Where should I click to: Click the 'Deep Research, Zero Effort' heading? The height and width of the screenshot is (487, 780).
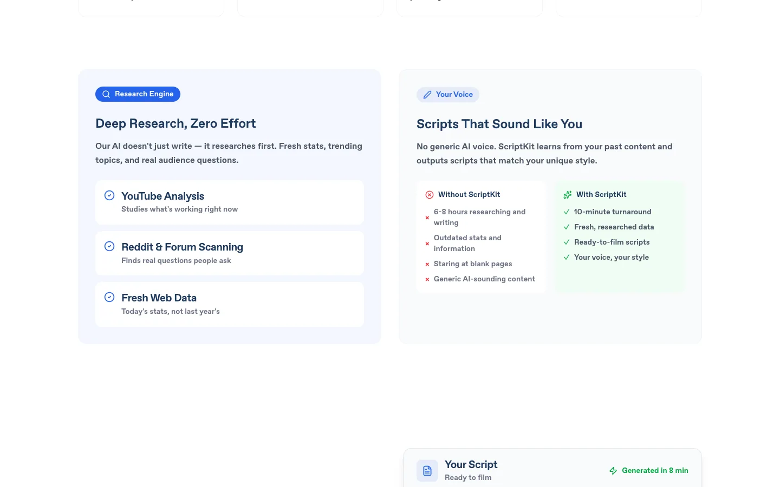click(x=175, y=123)
